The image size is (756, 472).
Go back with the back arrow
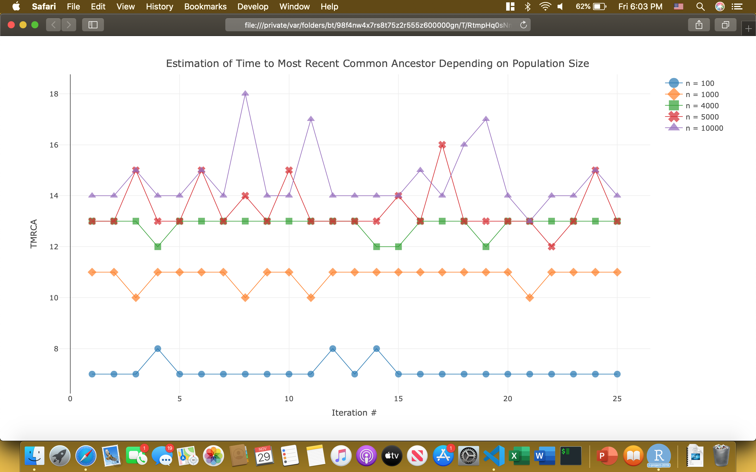coord(53,25)
